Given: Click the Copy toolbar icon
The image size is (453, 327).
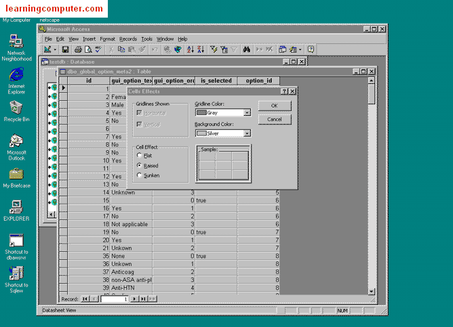Looking at the screenshot, I should 121,49.
